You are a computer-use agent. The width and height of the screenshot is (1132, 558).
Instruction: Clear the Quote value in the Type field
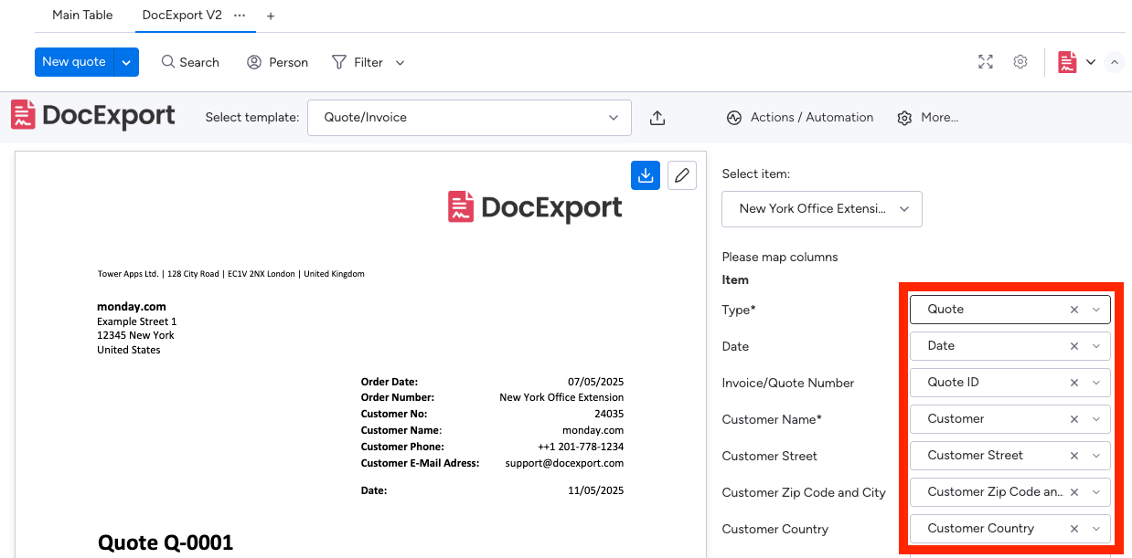[x=1074, y=310]
